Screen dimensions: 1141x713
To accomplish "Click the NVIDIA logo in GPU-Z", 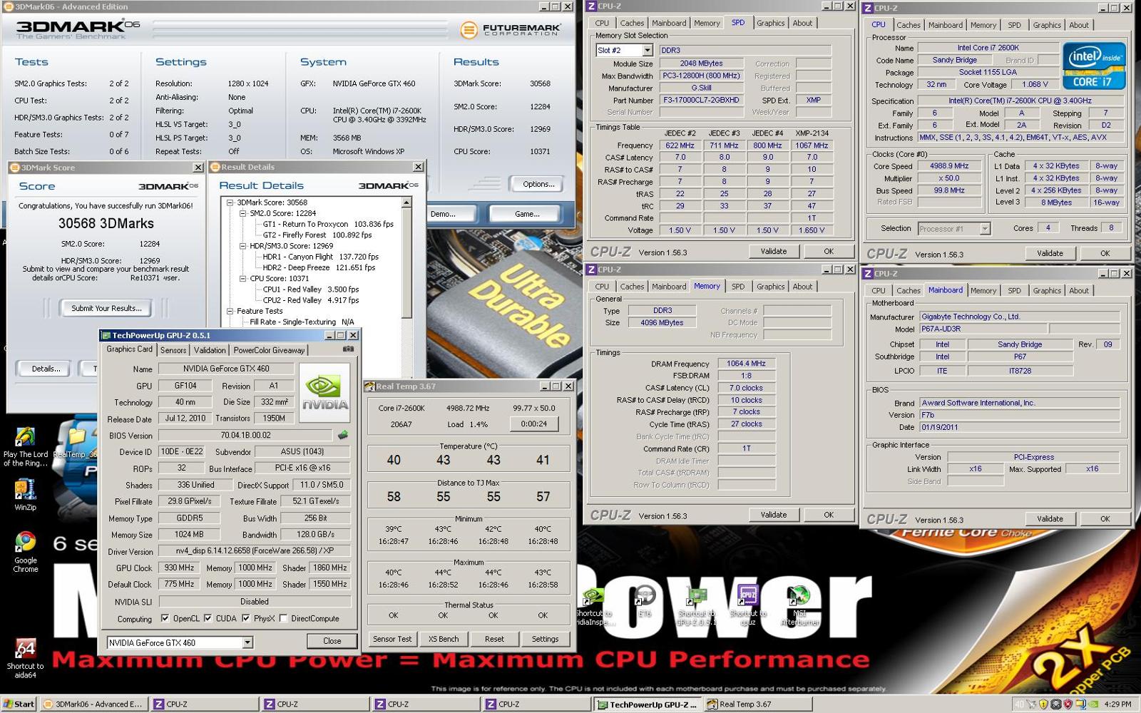I will coord(324,393).
